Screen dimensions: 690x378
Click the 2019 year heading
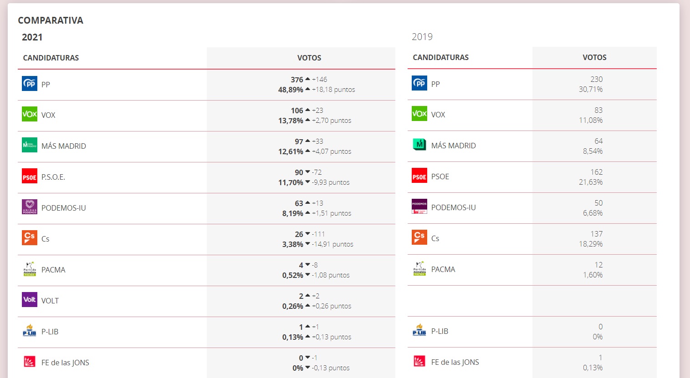click(x=422, y=37)
